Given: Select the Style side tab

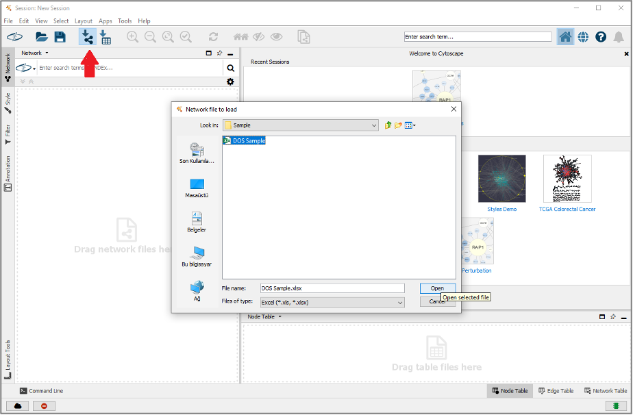Looking at the screenshot, I should pyautogui.click(x=8, y=103).
